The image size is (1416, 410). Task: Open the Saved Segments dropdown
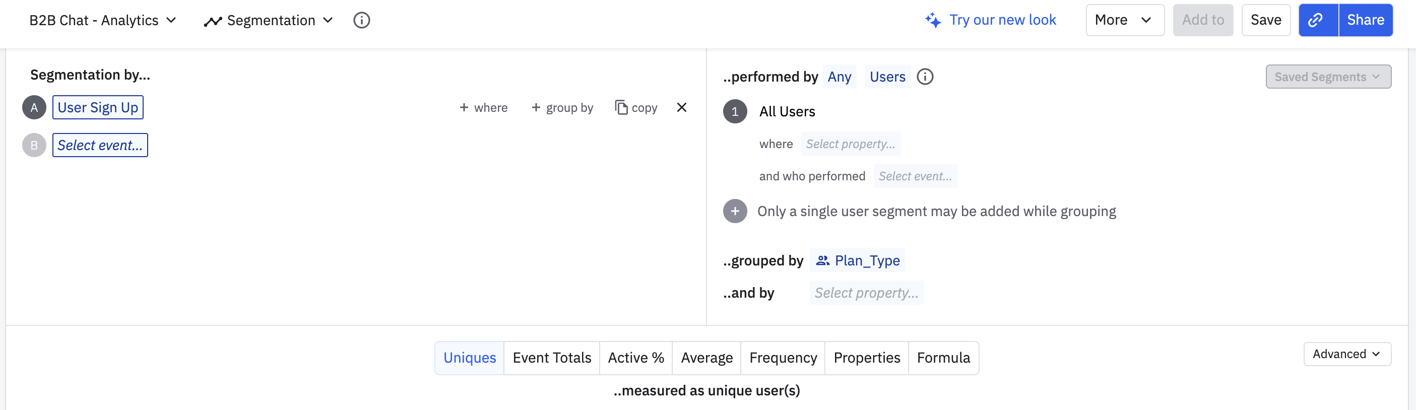pyautogui.click(x=1327, y=77)
